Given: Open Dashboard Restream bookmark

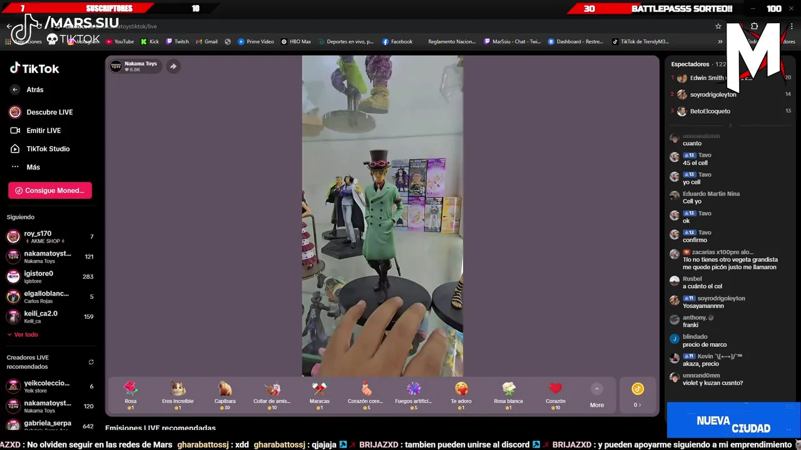Looking at the screenshot, I should [x=576, y=42].
